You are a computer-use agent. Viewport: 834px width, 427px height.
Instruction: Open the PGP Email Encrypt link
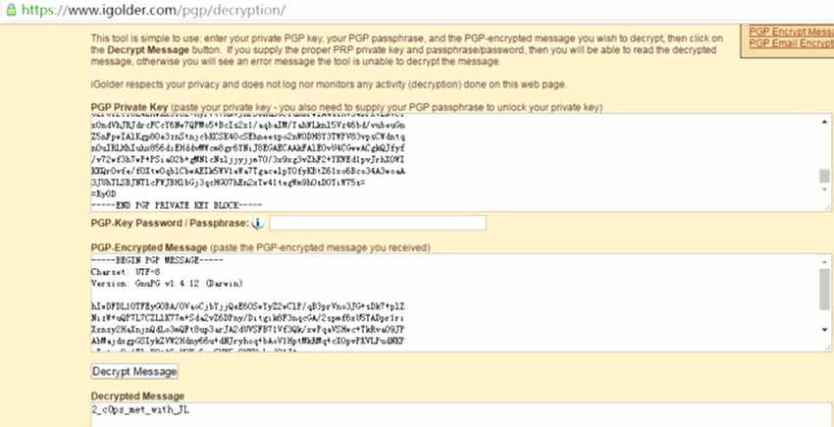[x=791, y=43]
